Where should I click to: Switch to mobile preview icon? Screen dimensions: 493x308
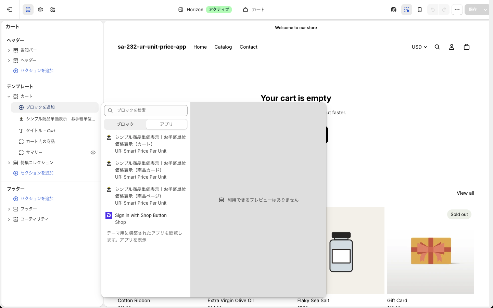(420, 10)
